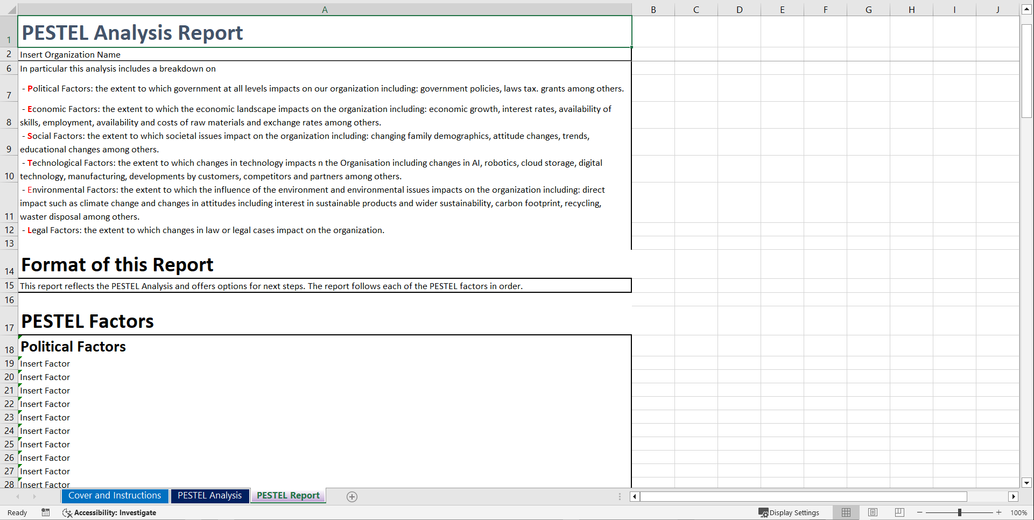Viewport: 1034px width, 520px height.
Task: Open Display Settings from the status bar
Action: 790,512
